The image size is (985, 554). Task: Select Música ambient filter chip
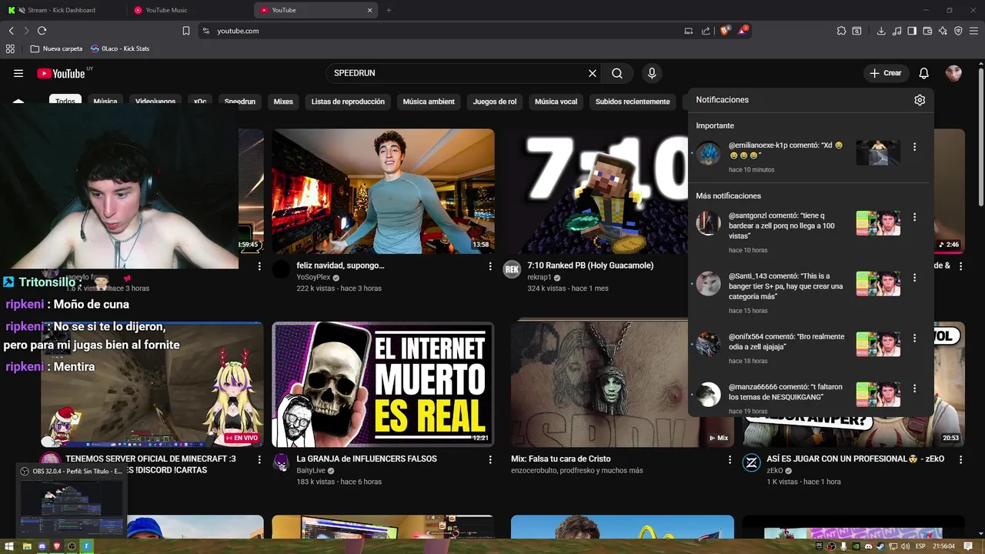pyautogui.click(x=429, y=102)
